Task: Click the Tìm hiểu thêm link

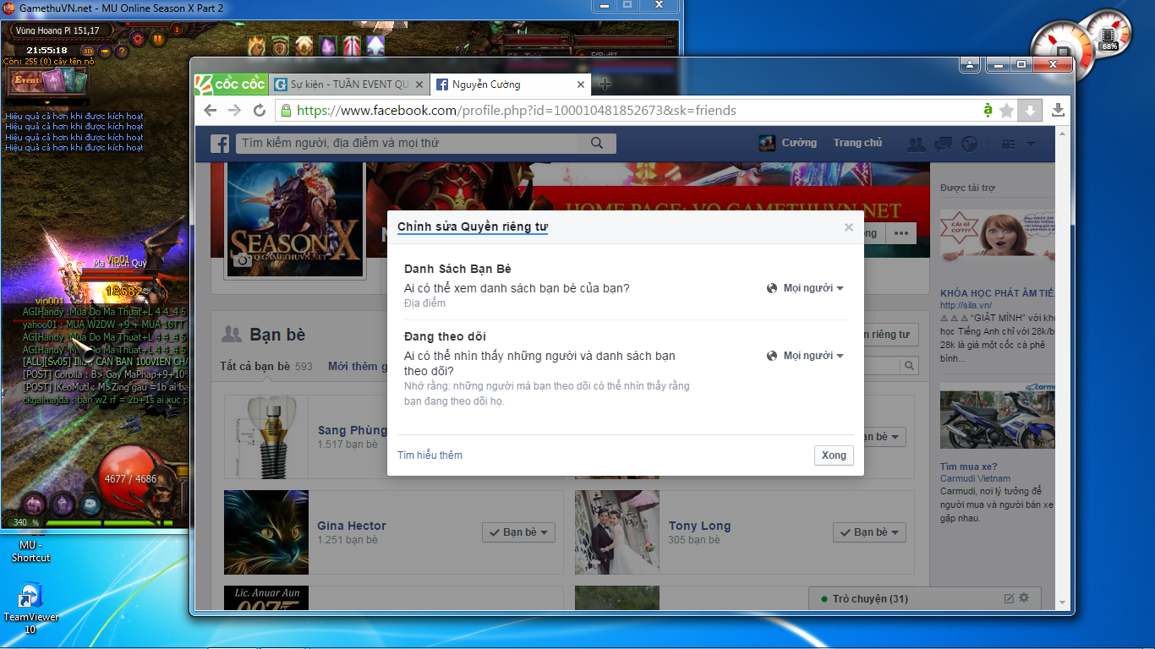Action: point(430,455)
